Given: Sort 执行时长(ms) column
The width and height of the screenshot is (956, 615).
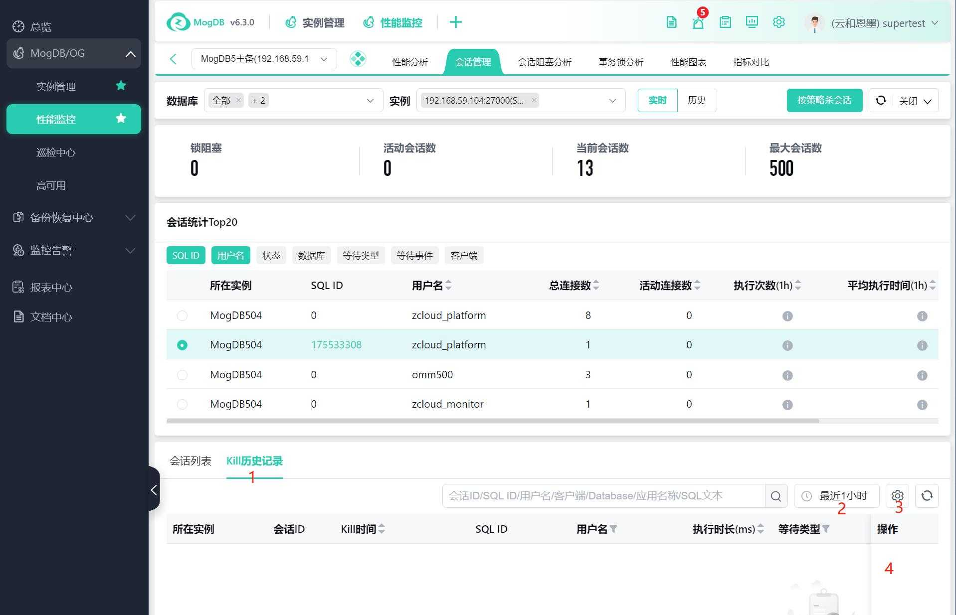Looking at the screenshot, I should coord(761,529).
